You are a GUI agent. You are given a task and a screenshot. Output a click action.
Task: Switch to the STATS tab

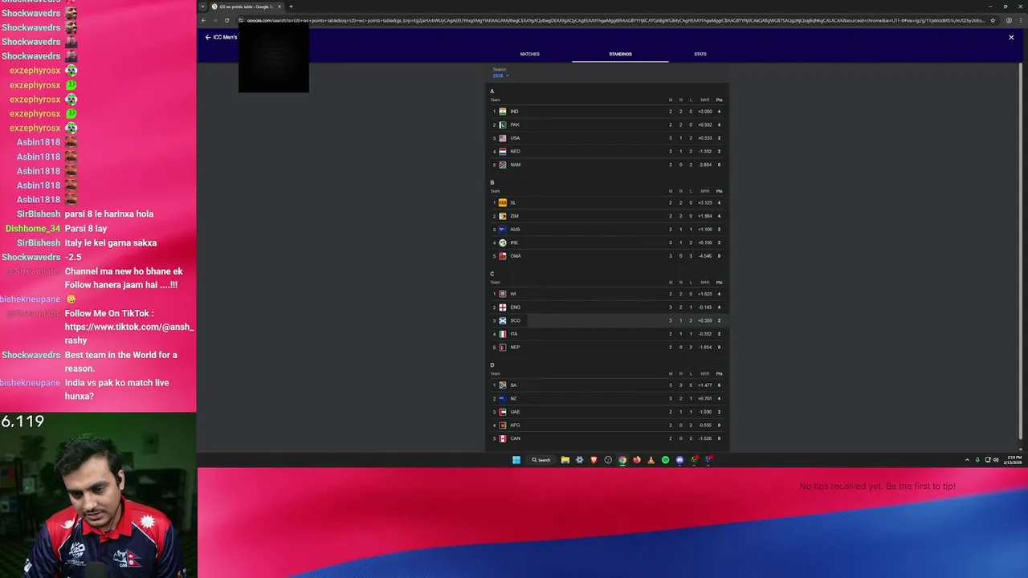click(700, 54)
